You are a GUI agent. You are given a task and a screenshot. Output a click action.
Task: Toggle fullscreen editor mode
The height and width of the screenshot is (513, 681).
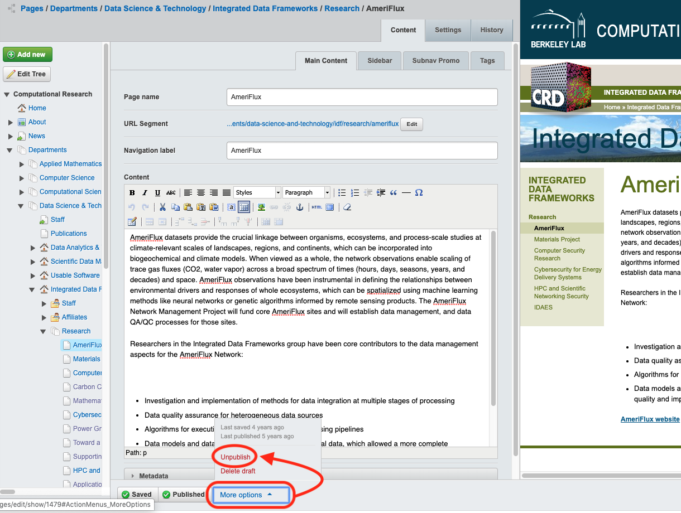tap(330, 207)
